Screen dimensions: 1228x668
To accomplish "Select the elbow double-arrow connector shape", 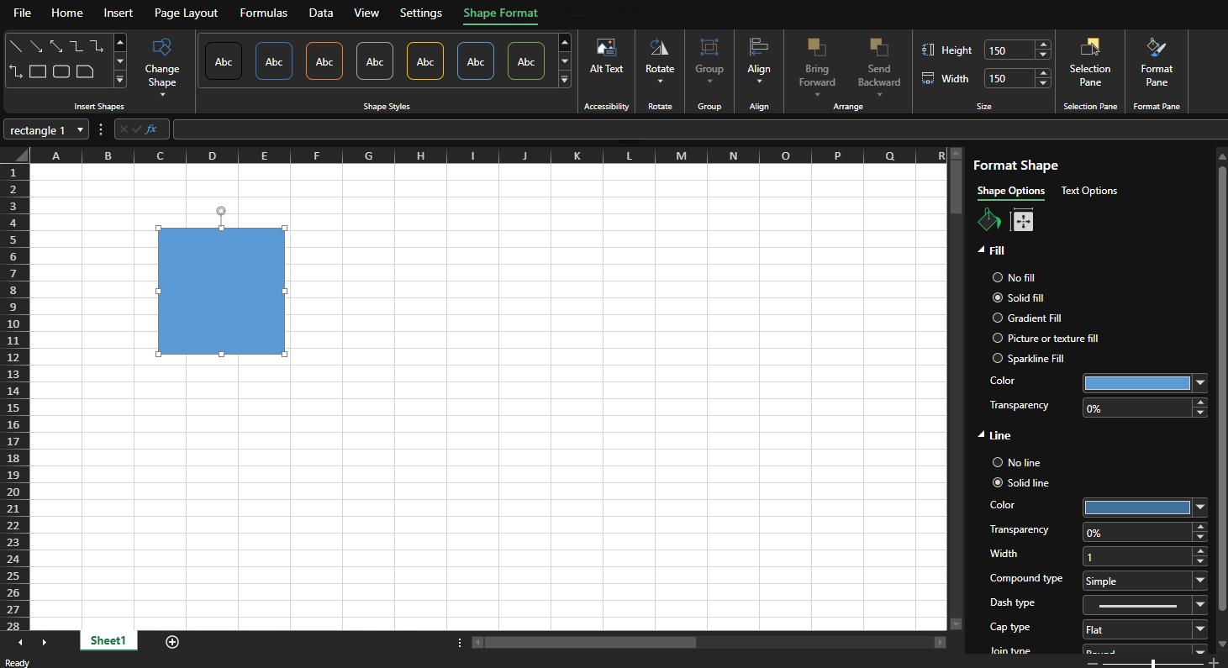I will click(x=16, y=71).
